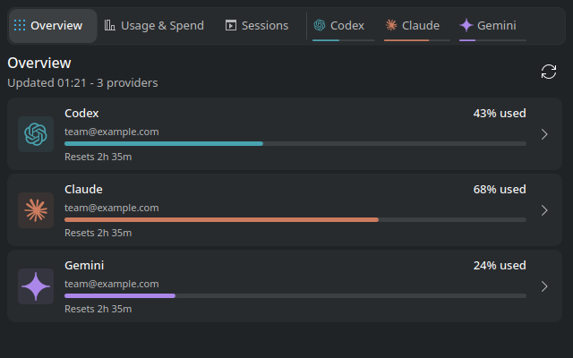Click the '24% used' label
This screenshot has width=573, height=358.
tap(500, 265)
